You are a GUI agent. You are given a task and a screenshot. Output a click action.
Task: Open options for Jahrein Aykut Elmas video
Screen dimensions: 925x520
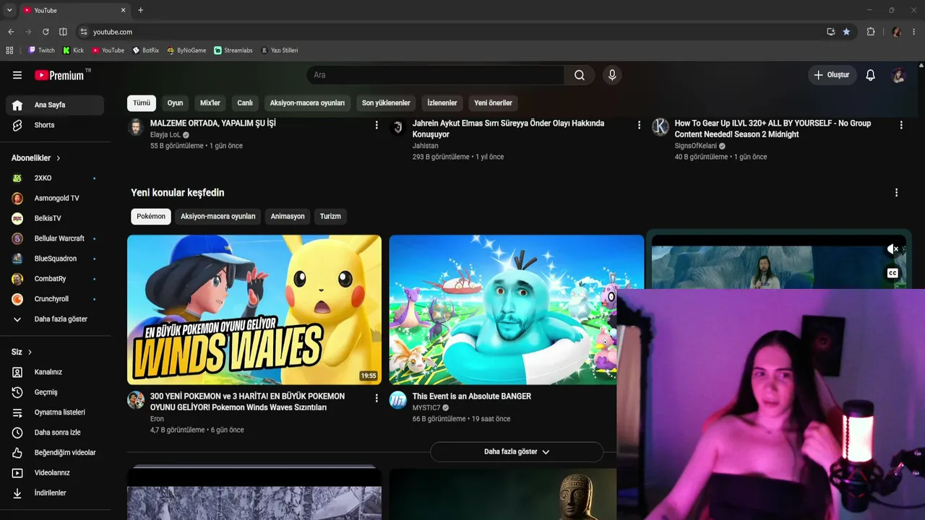point(639,125)
